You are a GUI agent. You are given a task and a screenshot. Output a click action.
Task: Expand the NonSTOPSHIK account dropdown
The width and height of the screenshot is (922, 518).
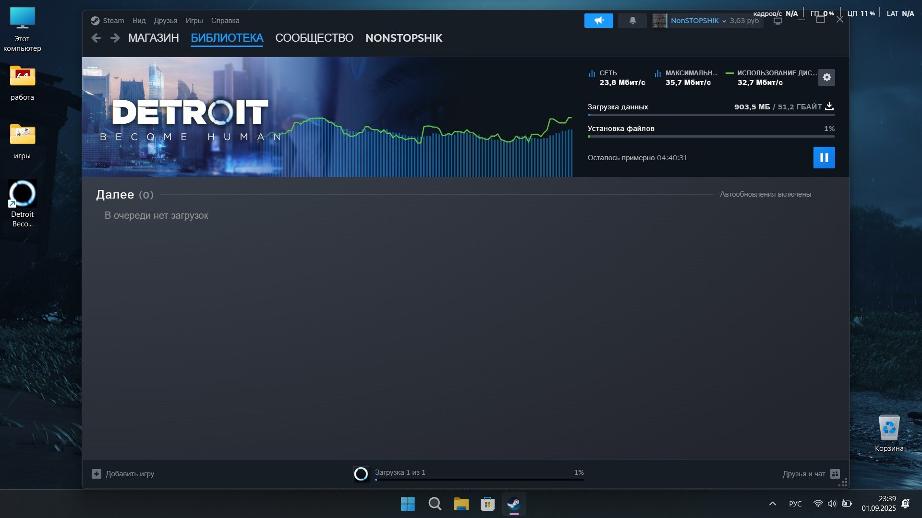tap(698, 21)
